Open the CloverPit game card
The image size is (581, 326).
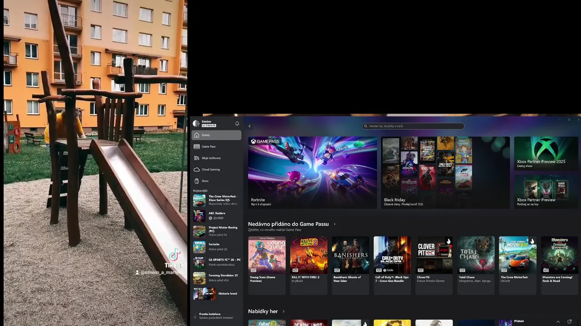coord(434,265)
